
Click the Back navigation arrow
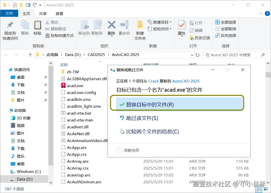[x=6, y=55]
